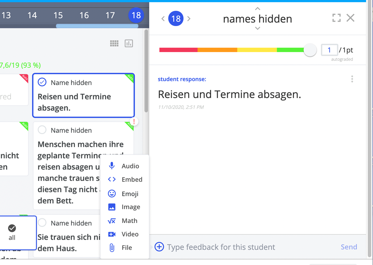
Task: Jump to question 14 in timeline
Action: (x=32, y=16)
